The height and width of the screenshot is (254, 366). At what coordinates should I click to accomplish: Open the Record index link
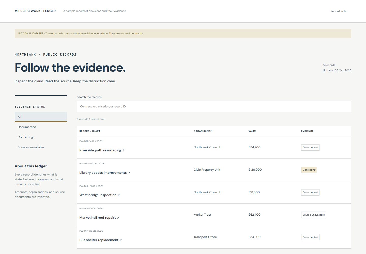point(339,11)
